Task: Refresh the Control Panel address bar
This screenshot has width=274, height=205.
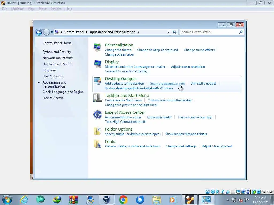Action: pyautogui.click(x=174, y=32)
